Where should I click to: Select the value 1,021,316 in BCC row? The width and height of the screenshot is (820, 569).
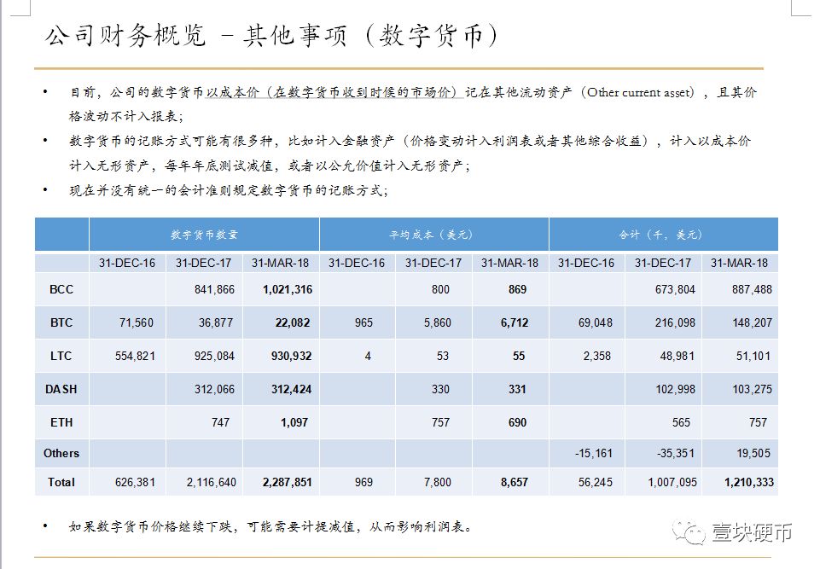pos(288,290)
